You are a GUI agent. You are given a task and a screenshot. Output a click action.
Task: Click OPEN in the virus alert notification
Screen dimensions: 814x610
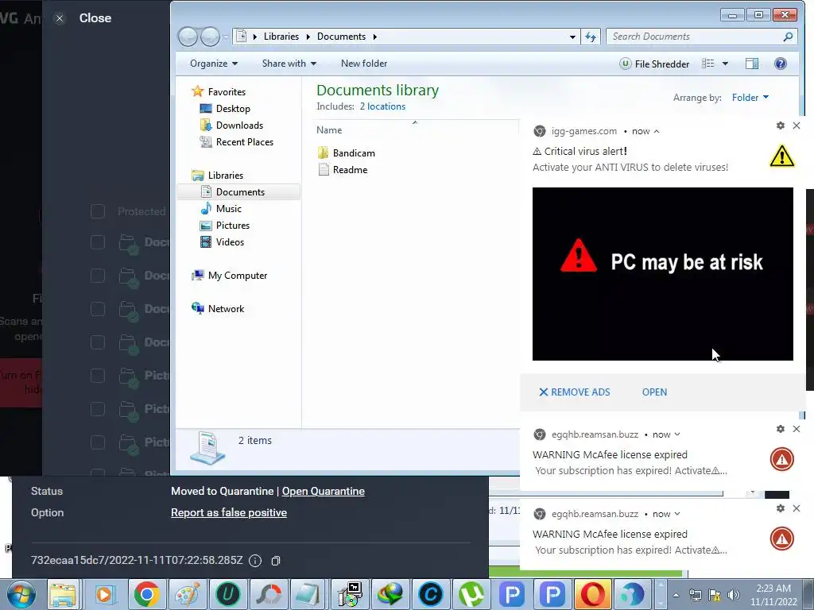point(654,392)
